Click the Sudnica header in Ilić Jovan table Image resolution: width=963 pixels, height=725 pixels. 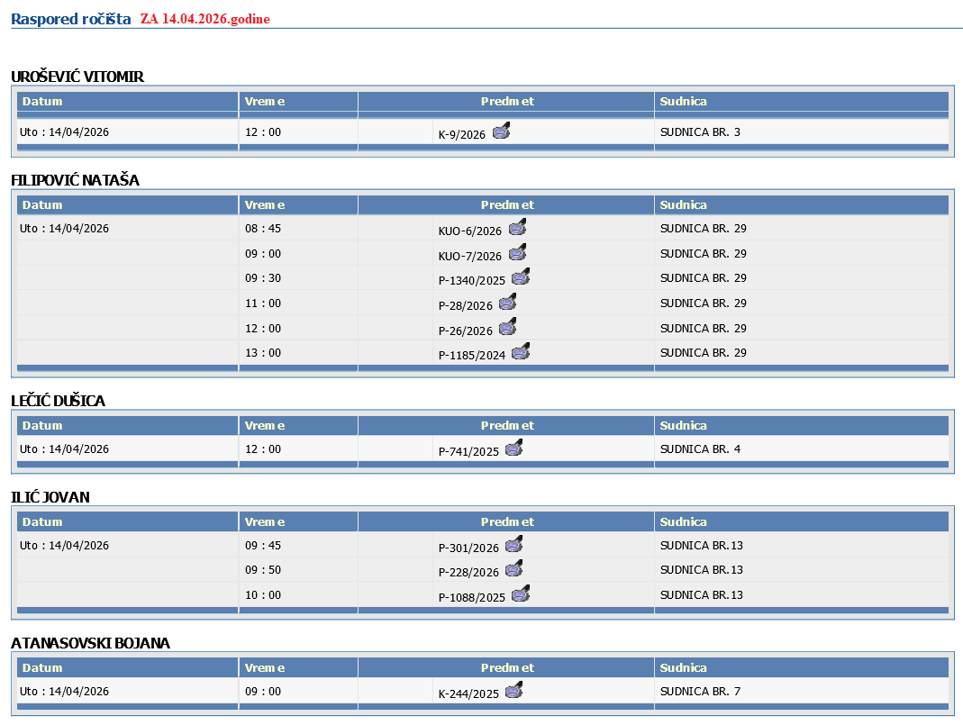coord(683,522)
